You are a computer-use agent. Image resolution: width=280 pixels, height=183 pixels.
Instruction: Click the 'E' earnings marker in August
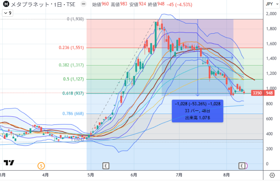(242, 166)
